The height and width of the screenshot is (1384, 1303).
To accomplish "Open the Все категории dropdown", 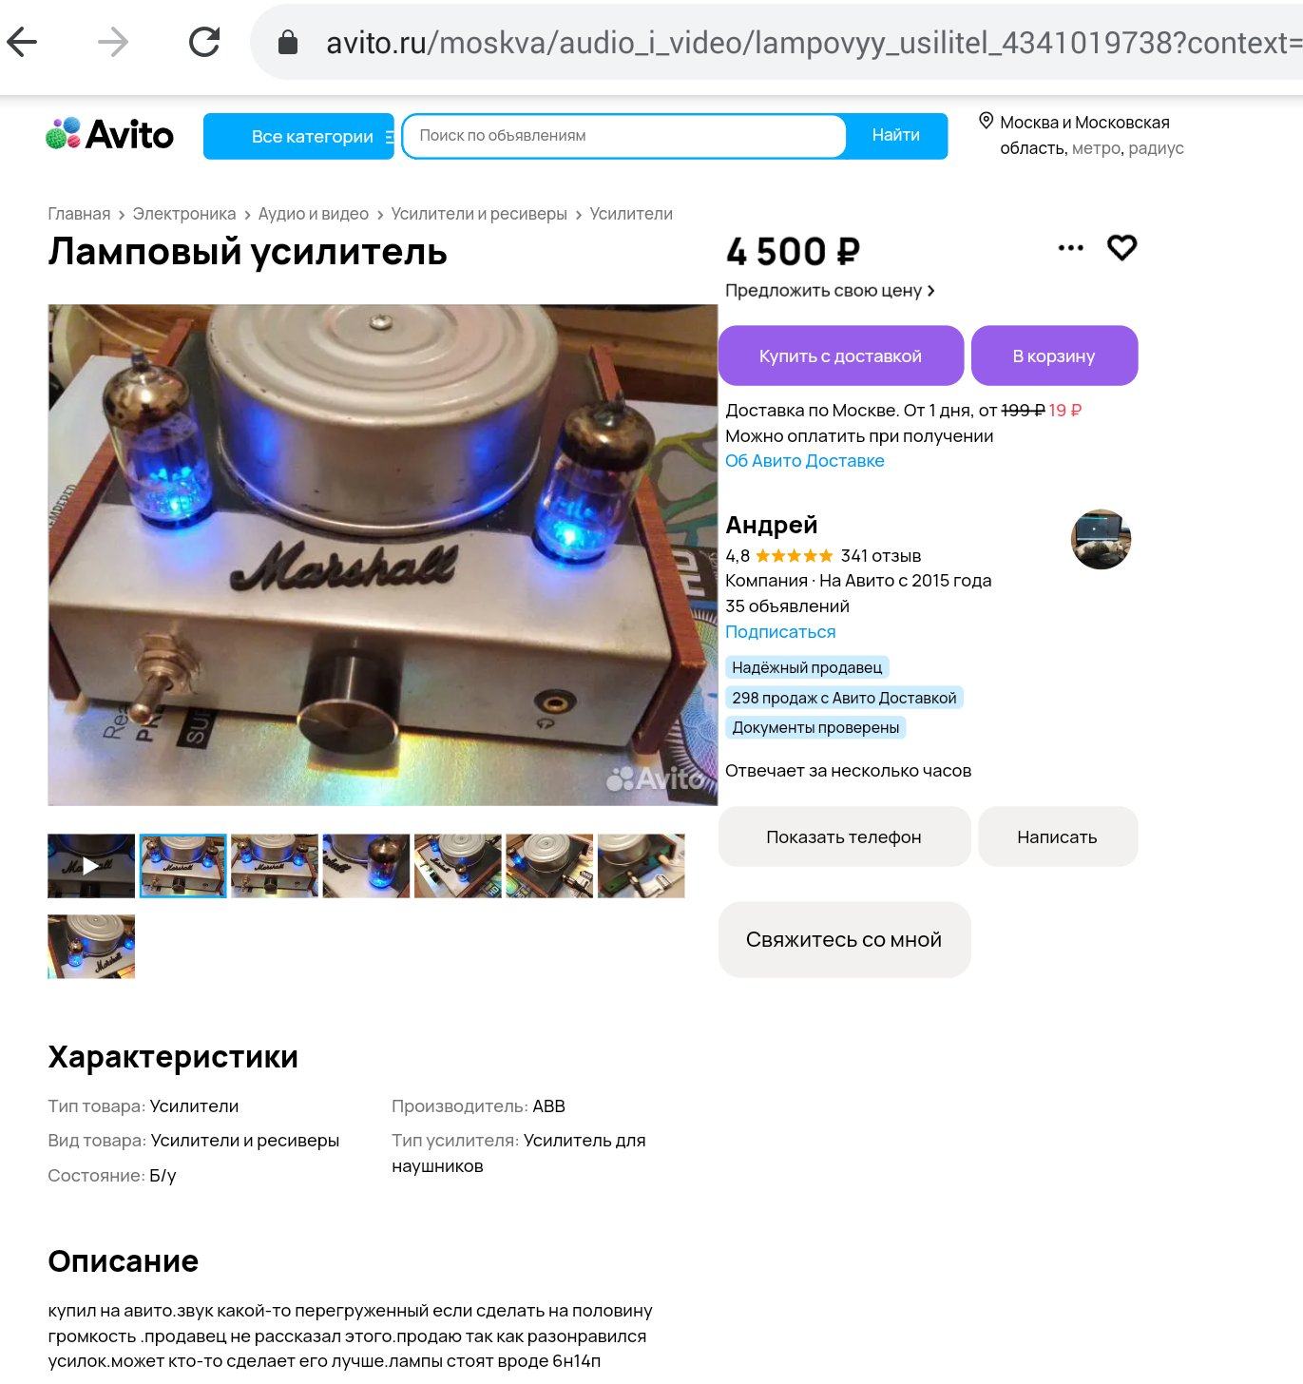I will point(298,136).
